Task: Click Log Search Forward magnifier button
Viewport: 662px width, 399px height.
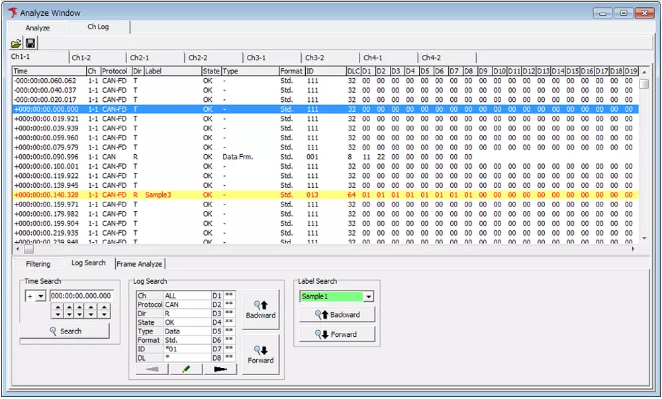Action: [260, 354]
